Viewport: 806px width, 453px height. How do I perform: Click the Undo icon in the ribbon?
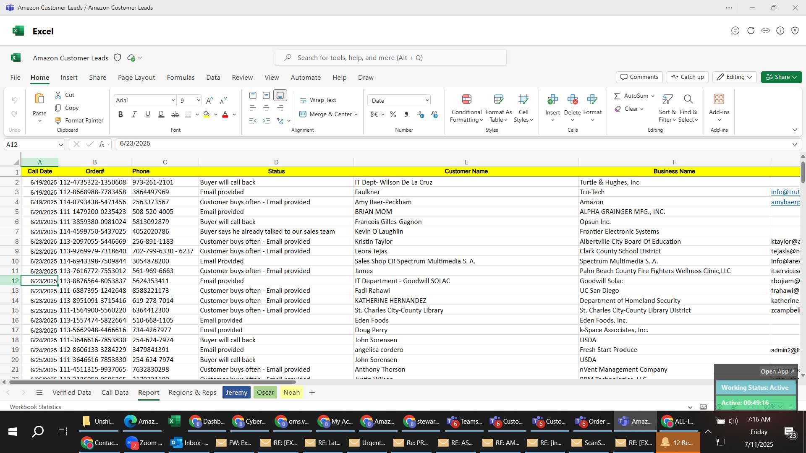(15, 100)
